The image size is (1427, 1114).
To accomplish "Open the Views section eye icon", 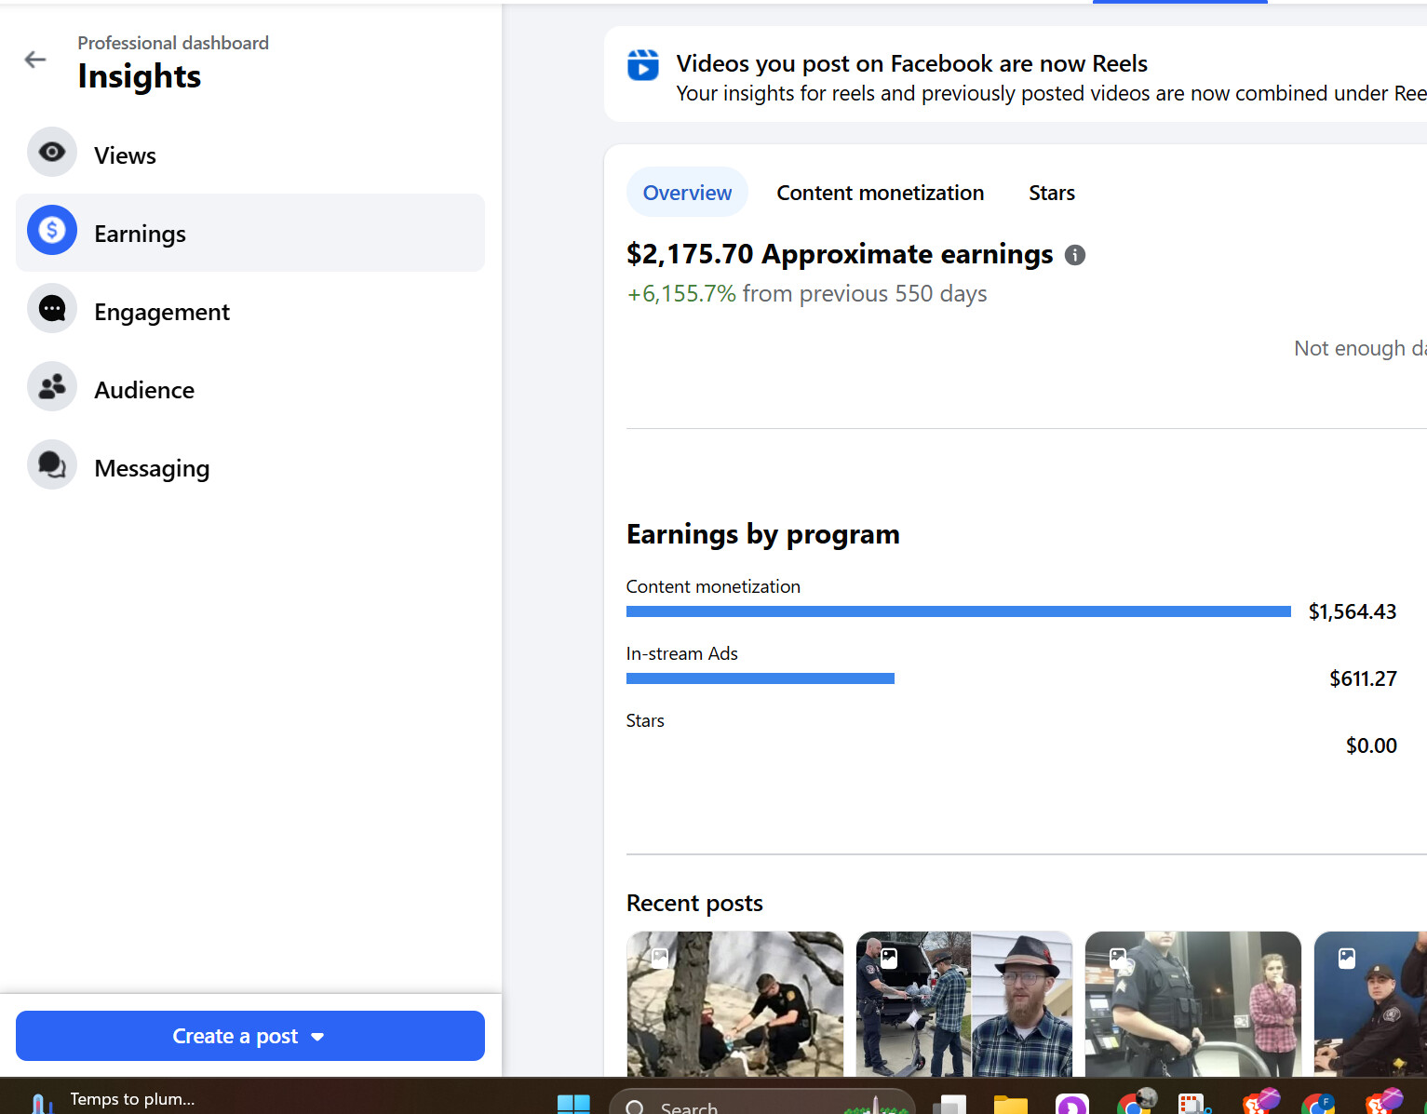I will pyautogui.click(x=52, y=152).
